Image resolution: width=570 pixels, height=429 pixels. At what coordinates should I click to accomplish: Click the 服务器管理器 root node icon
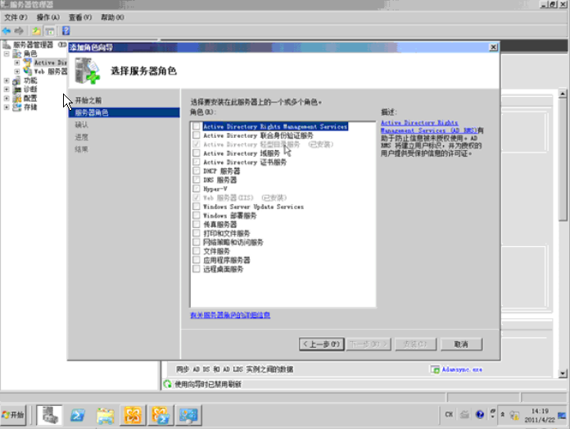coord(7,45)
